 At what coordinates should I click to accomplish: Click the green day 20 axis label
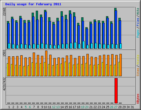(x=87, y=107)
